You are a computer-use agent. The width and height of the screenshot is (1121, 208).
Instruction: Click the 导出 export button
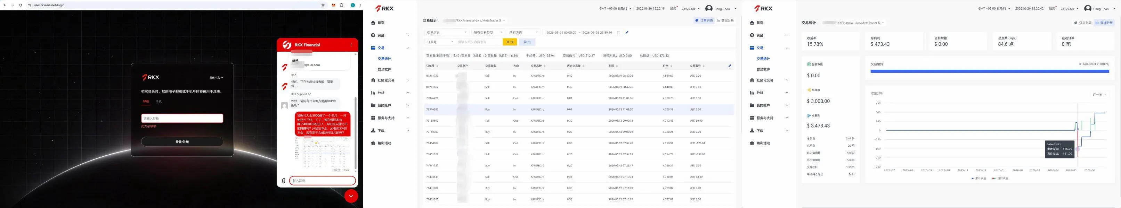point(527,42)
